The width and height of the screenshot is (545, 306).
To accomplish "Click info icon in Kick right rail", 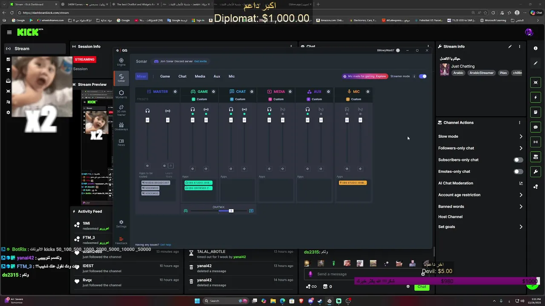I will (x=536, y=48).
